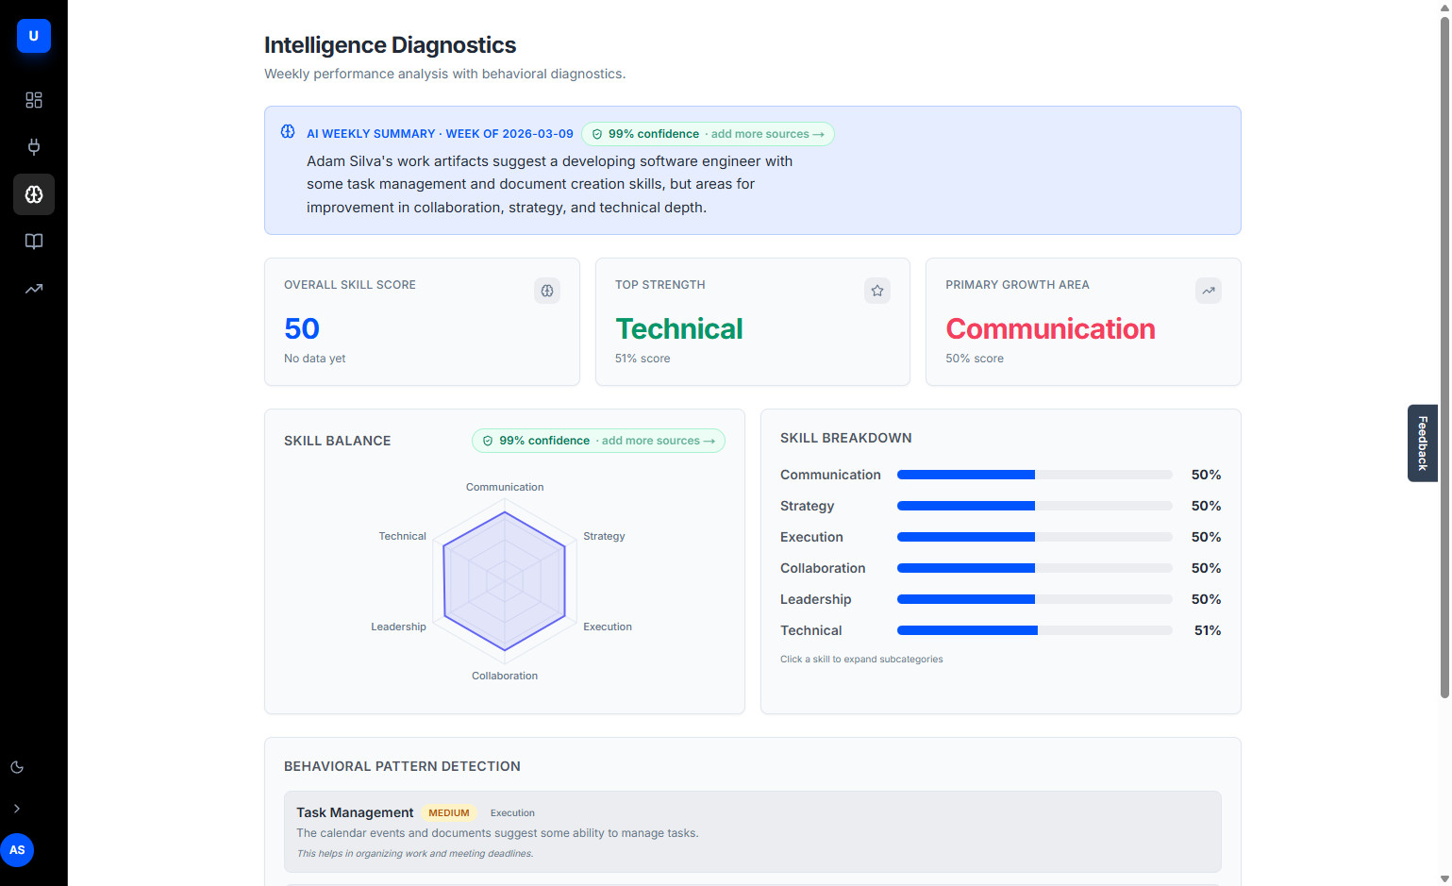Expand the Communication skill subcategories
The height and width of the screenshot is (886, 1452).
coord(830,475)
